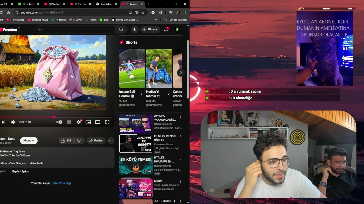Open site information icon in address bar

coord(16,12)
